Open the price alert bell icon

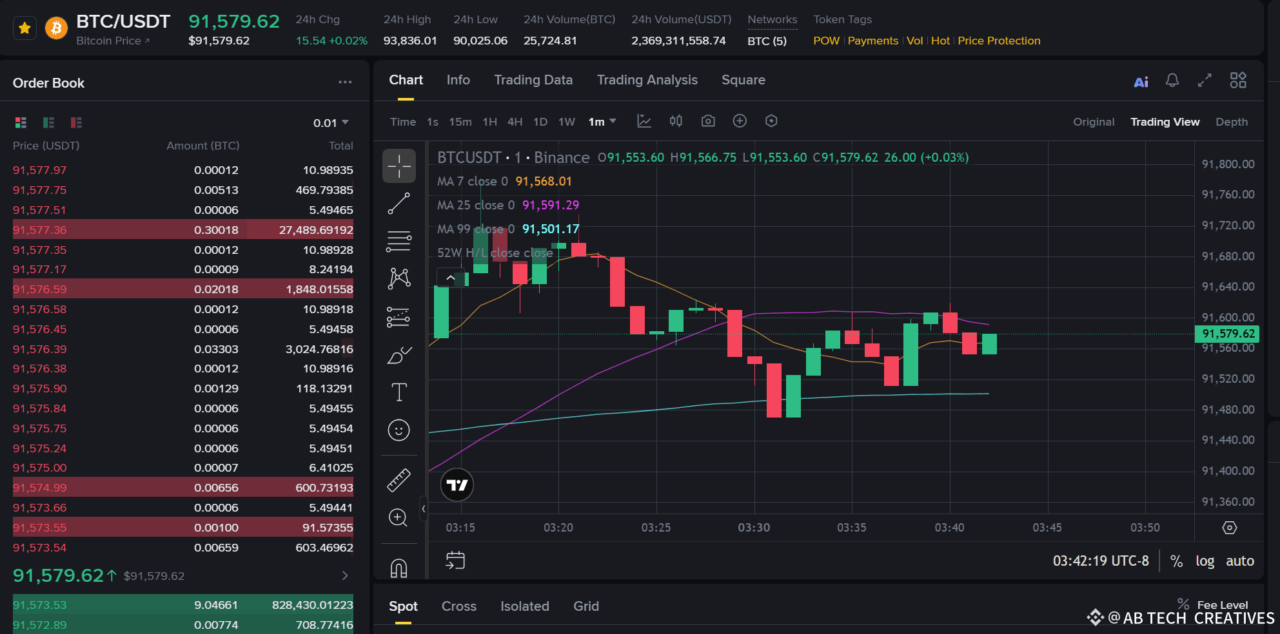pos(1172,81)
